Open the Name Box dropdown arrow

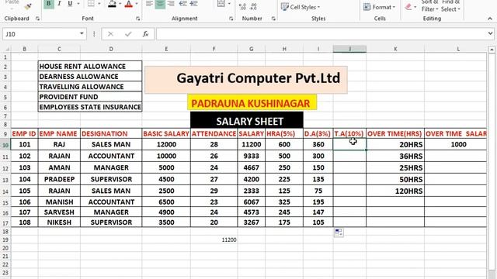[x=82, y=33]
